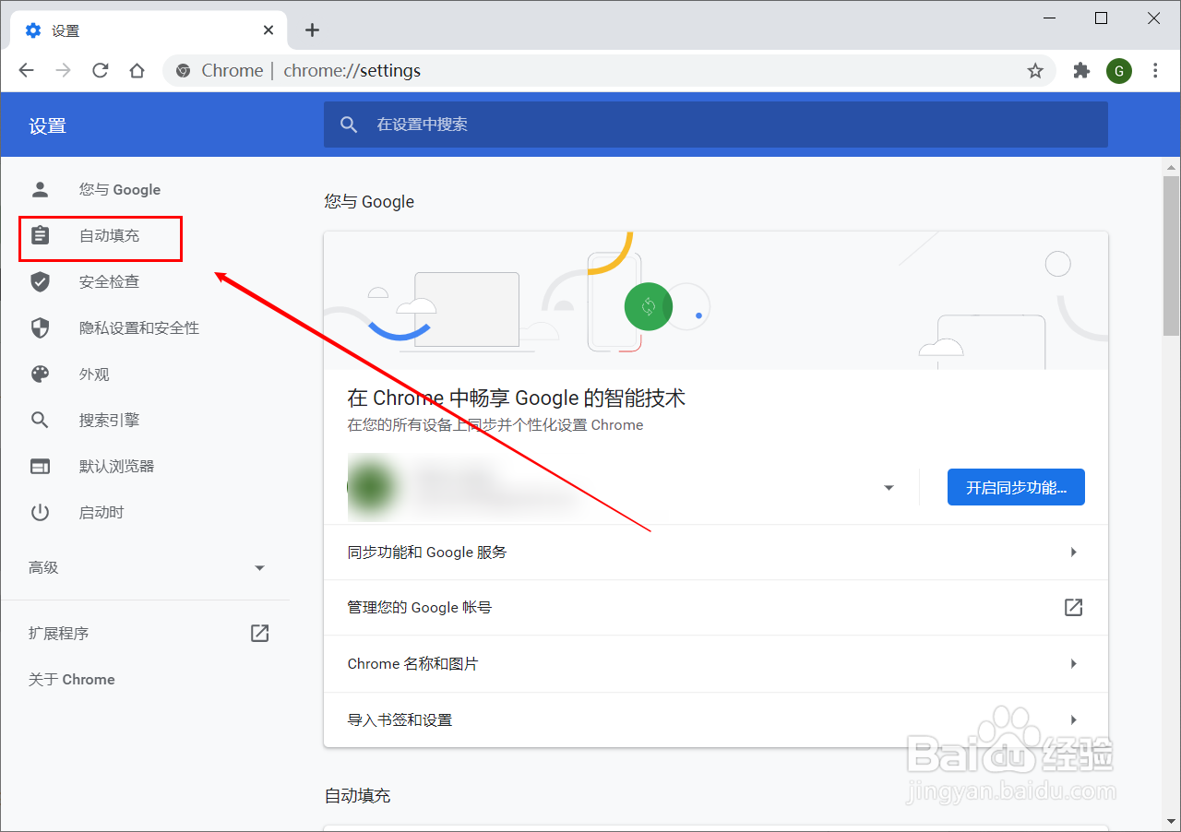Viewport: 1181px width, 832px height.
Task: Click the magnifier icon for 搜索引擎
Action: point(40,421)
